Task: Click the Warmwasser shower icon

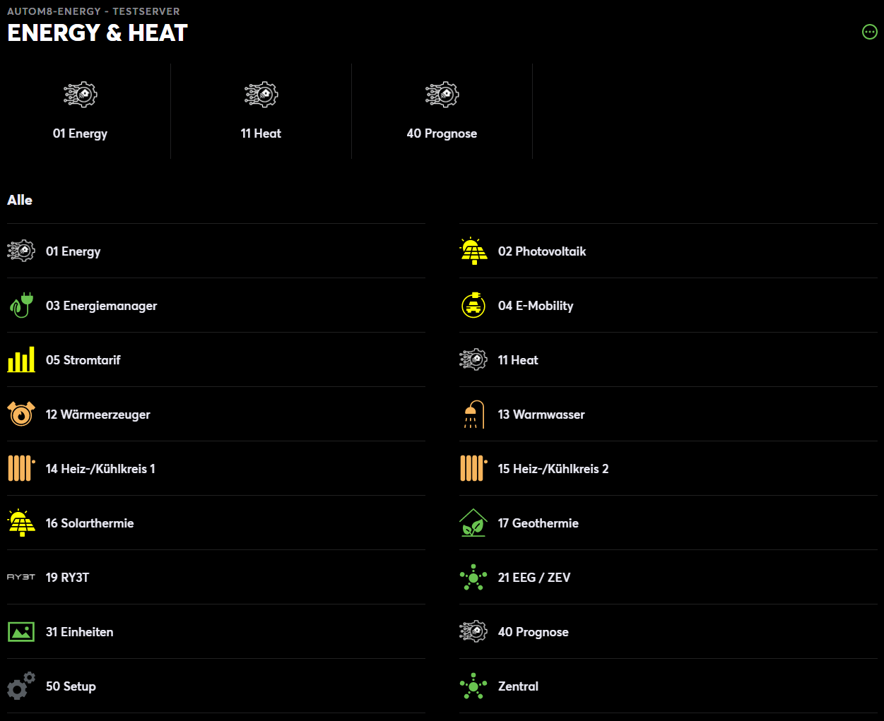Action: 473,415
